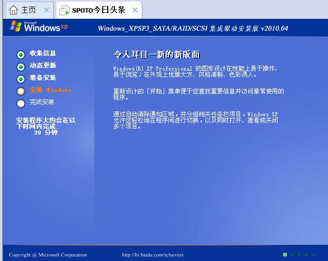Click the orange 安装 Windows label
Screen dimensions: 328x261
click(x=51, y=90)
